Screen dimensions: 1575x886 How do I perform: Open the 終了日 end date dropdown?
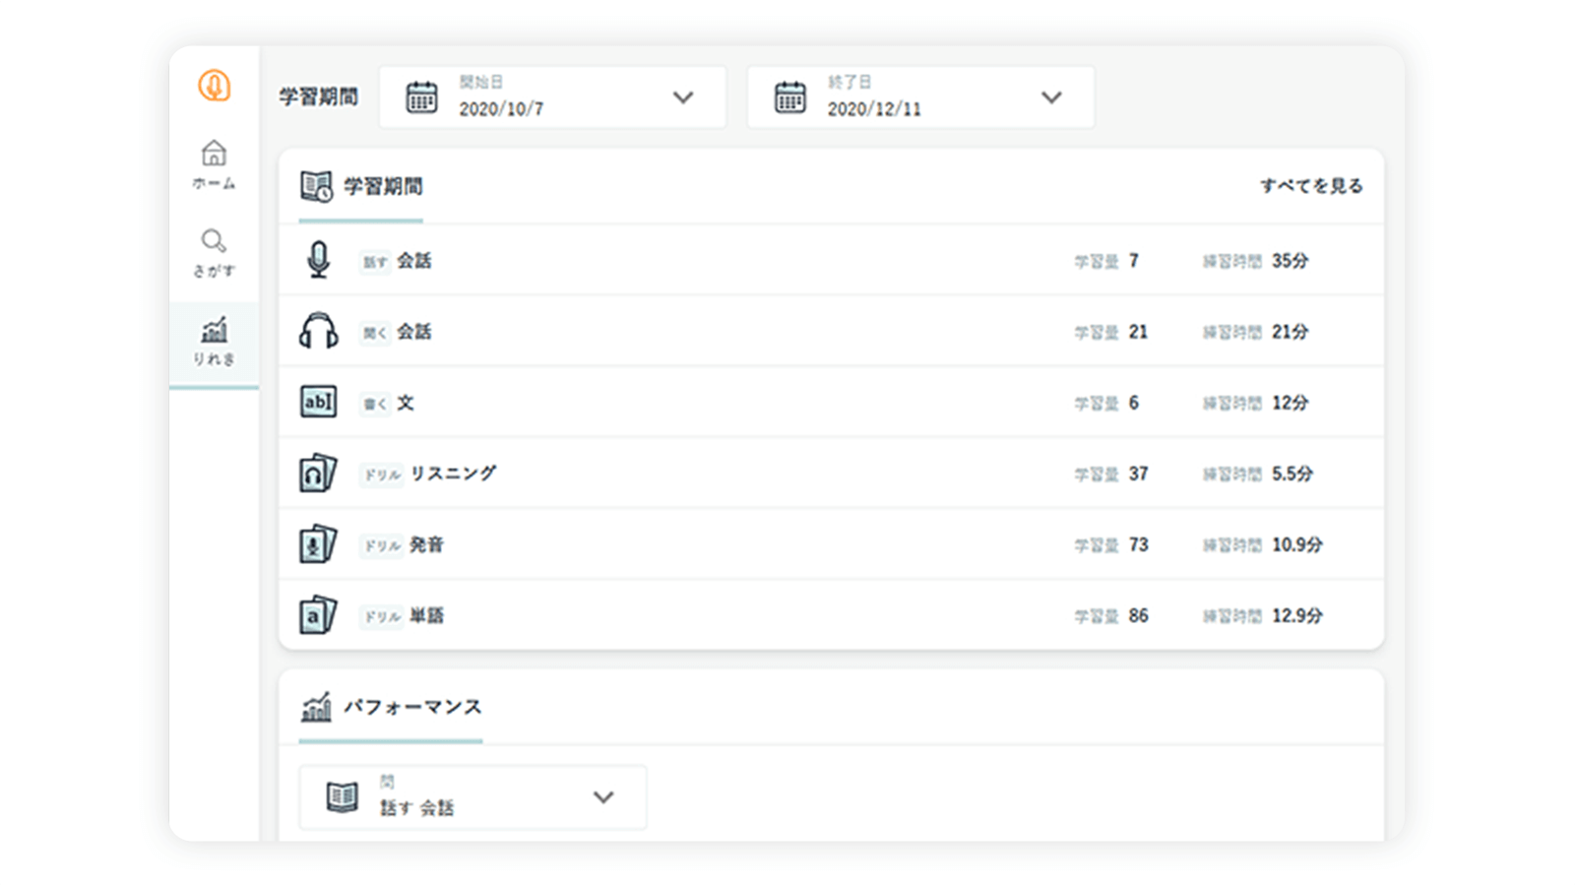point(1051,97)
